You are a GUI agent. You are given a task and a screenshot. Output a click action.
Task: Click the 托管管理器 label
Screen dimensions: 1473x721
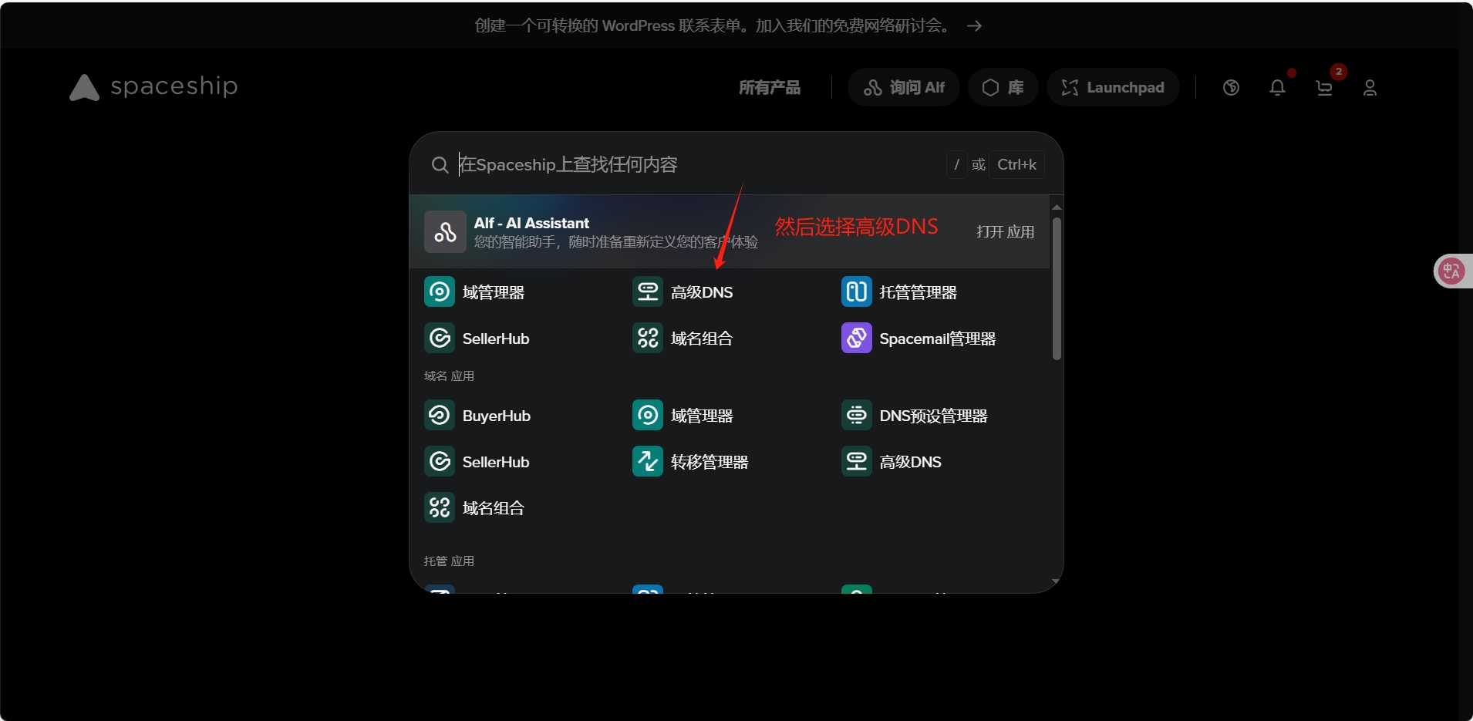tap(918, 293)
